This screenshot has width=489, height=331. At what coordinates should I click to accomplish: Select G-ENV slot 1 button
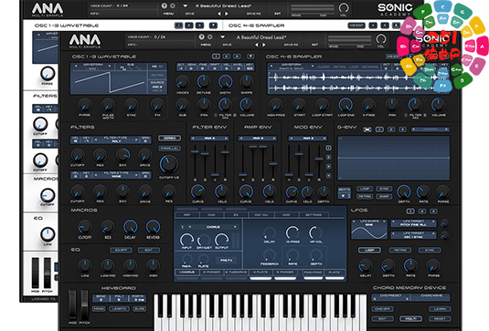(x=379, y=129)
